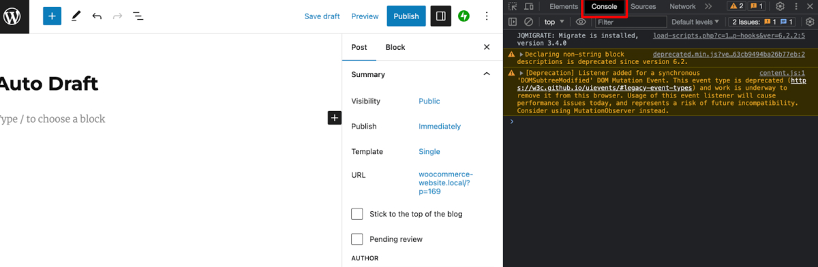
Task: Clear the console
Action: [x=528, y=22]
